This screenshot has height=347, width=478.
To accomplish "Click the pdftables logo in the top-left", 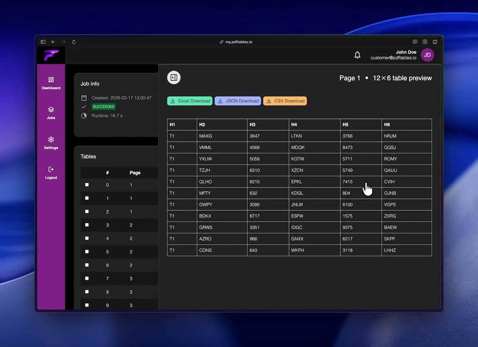I will (51, 54).
